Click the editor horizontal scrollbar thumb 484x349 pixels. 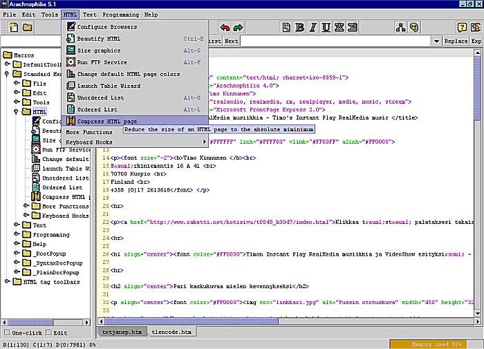(x=192, y=321)
